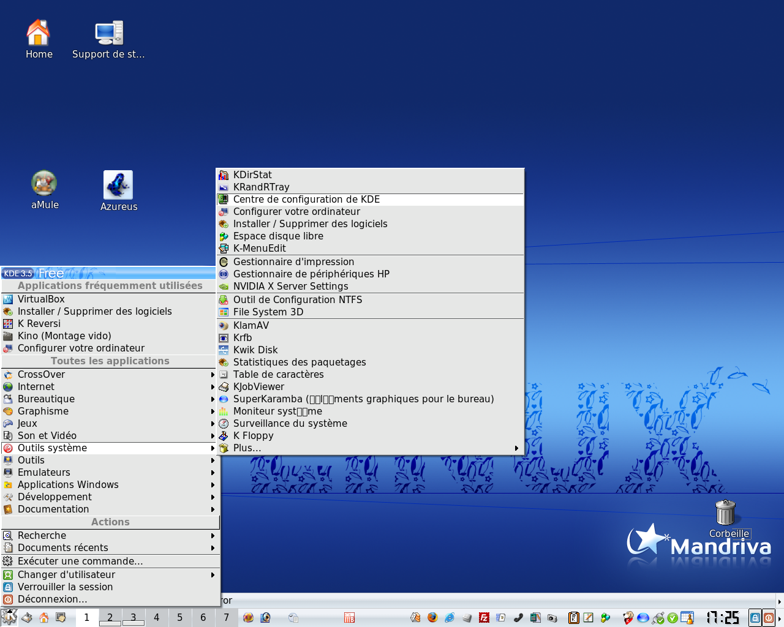
Task: Open Centre de configuration de KDE
Action: point(370,200)
